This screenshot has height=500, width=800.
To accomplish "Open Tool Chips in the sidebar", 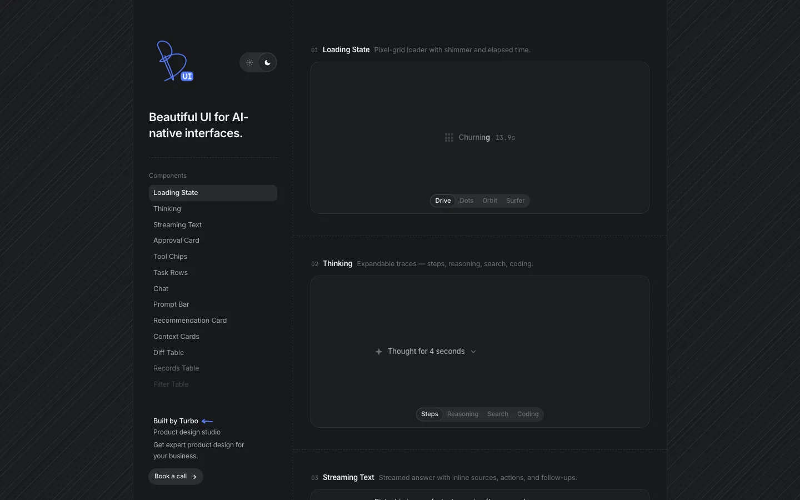I will pos(213,257).
